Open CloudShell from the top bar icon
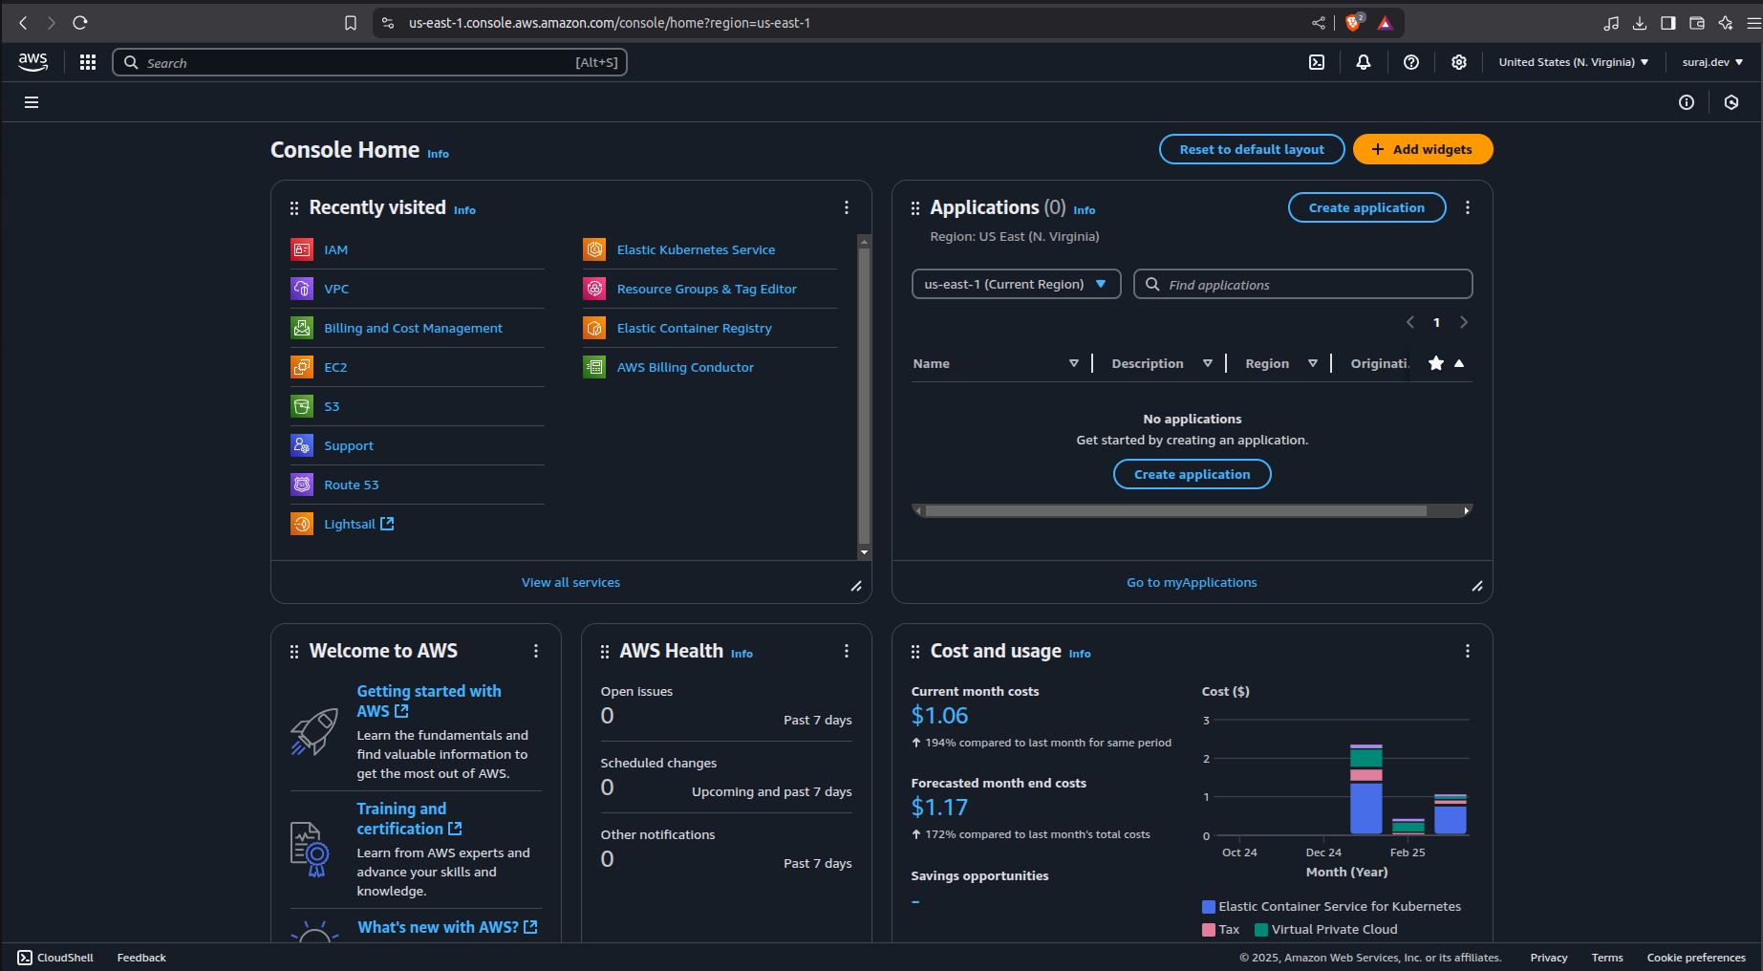This screenshot has width=1763, height=971. tap(1317, 62)
